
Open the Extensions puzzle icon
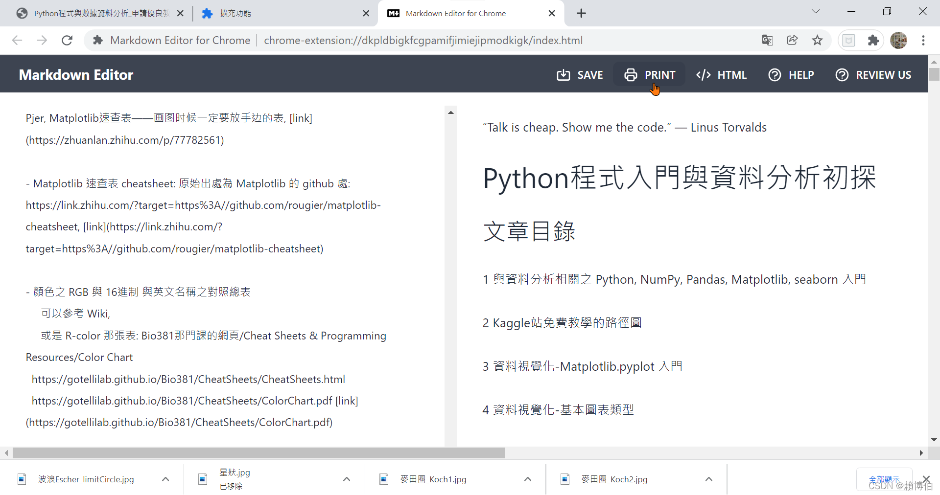(x=873, y=40)
